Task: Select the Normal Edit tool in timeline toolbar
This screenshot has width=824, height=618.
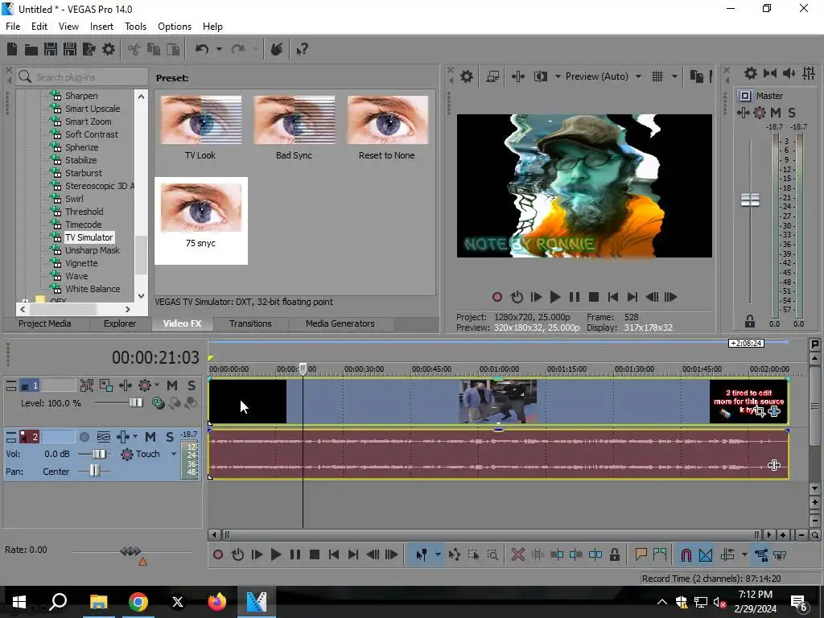Action: point(421,555)
